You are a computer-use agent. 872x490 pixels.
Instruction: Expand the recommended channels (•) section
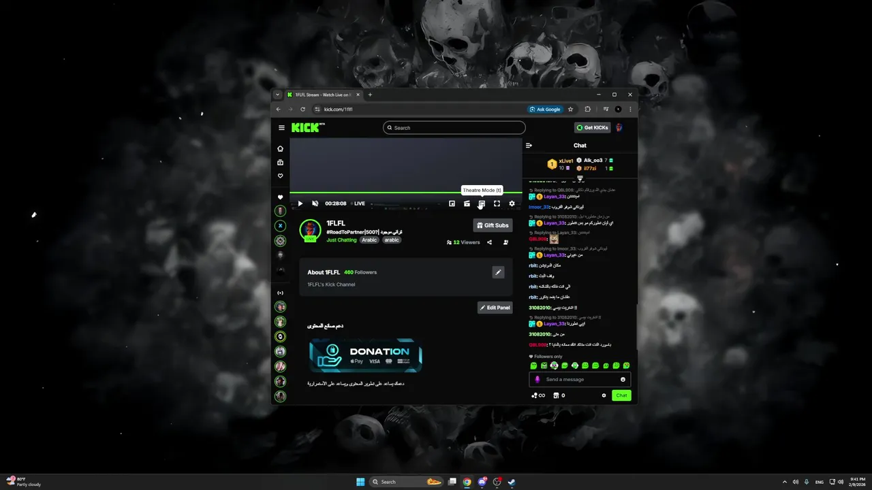coord(280,293)
